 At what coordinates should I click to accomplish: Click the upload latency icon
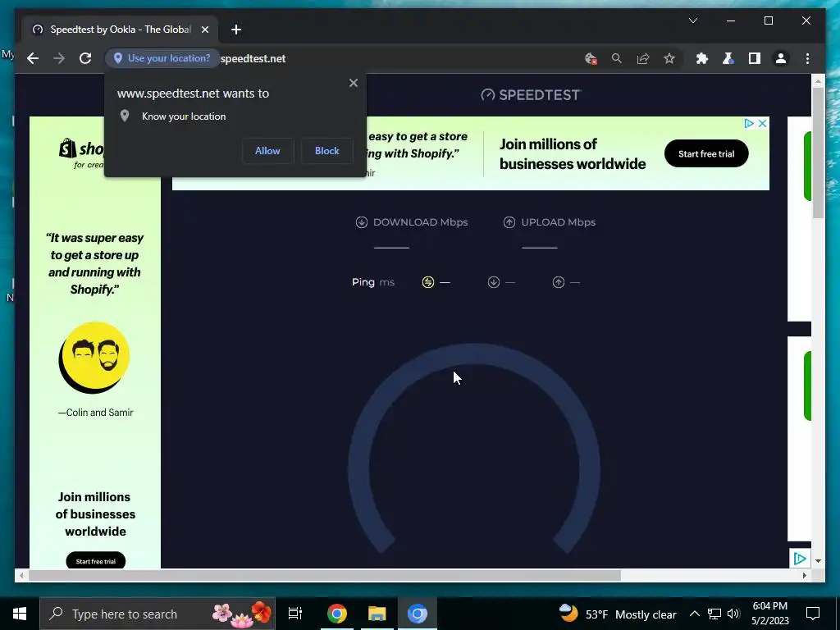pos(559,282)
